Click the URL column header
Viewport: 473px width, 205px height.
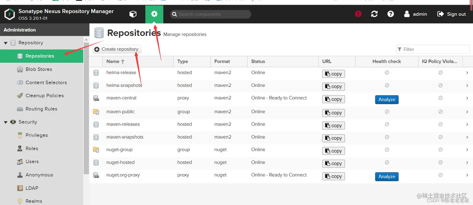[x=337, y=62]
